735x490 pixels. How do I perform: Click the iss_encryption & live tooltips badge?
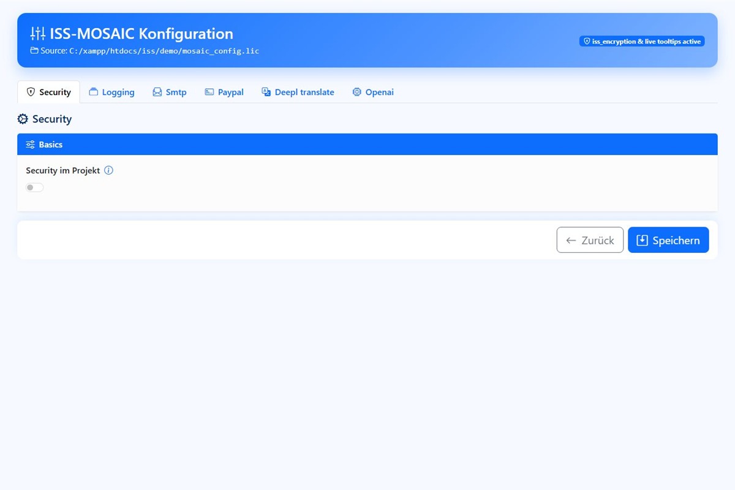tap(642, 41)
